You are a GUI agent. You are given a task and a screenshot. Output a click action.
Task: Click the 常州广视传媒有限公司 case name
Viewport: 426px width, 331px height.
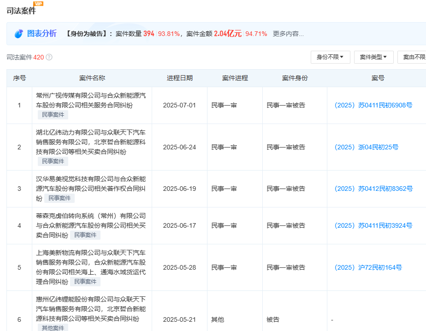(x=91, y=100)
